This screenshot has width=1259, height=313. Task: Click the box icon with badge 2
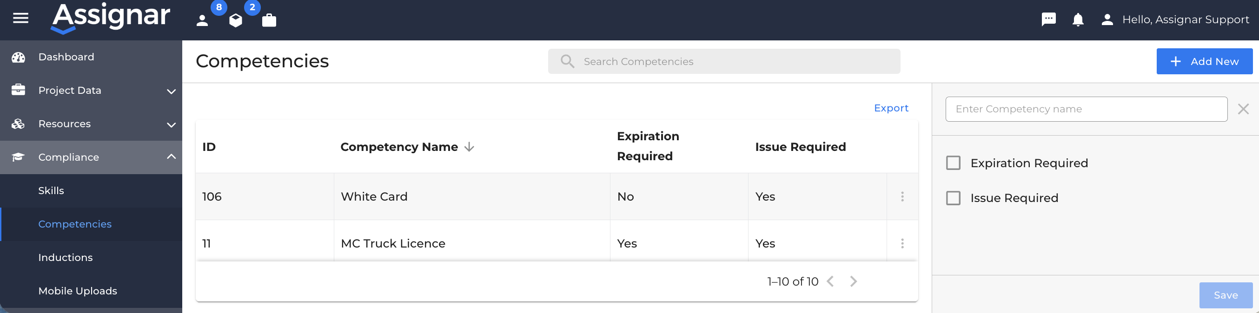[x=236, y=20]
